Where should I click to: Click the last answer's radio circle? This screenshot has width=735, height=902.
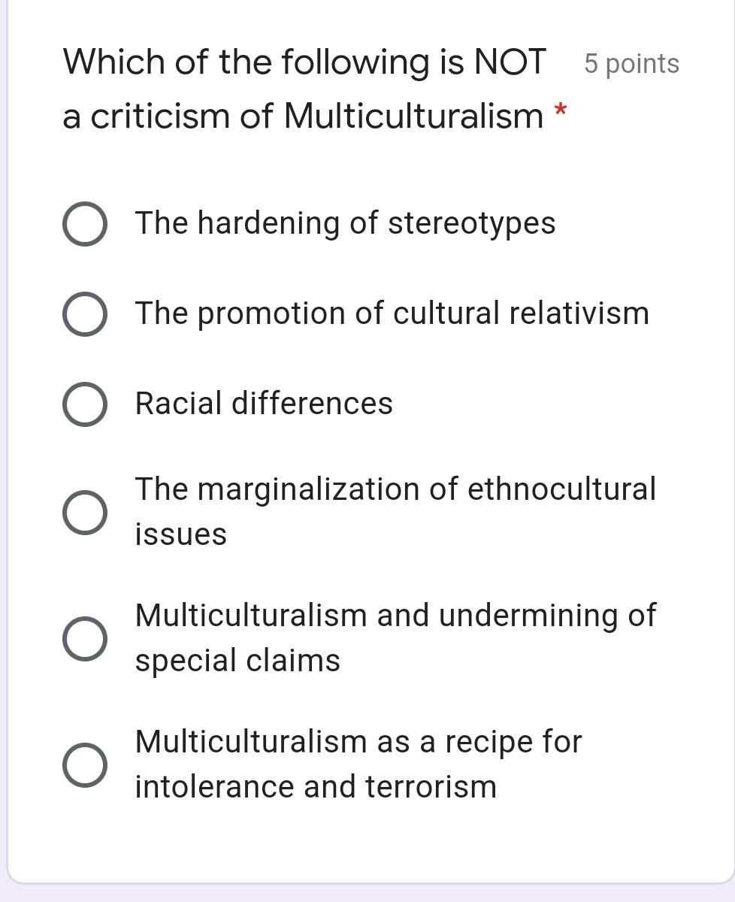tap(84, 764)
